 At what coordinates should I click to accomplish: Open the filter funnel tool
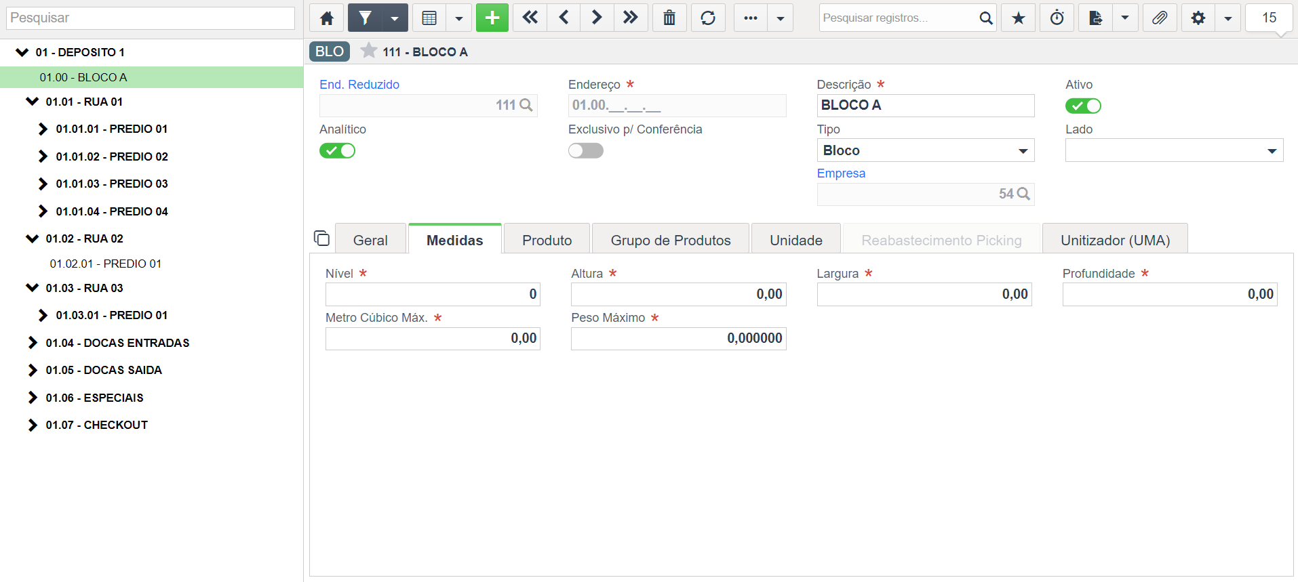[x=365, y=18]
